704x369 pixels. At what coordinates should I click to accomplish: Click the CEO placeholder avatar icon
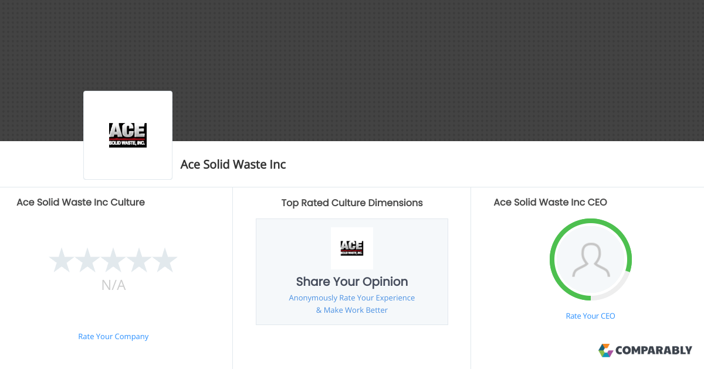(590, 259)
